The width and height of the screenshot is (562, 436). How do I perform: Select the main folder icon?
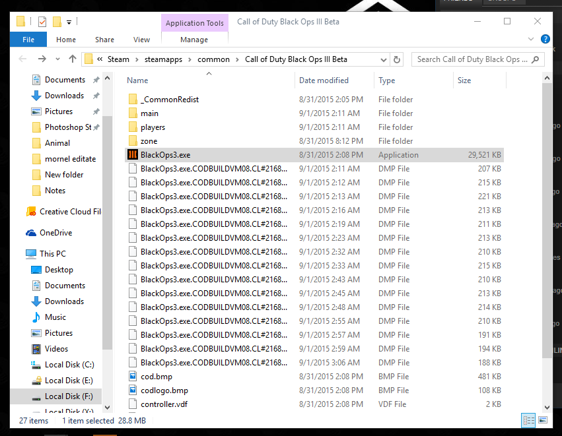pyautogui.click(x=133, y=113)
